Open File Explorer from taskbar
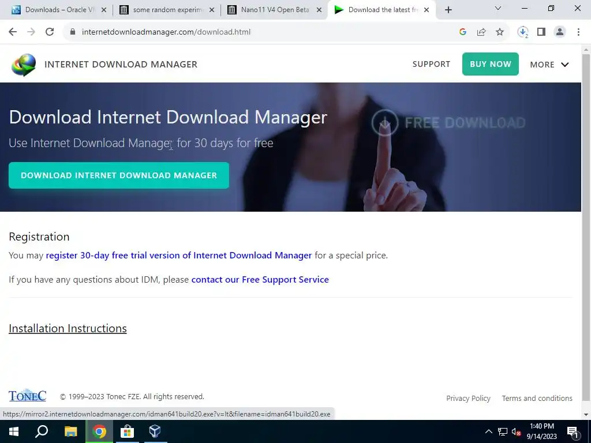591x443 pixels. tap(70, 431)
